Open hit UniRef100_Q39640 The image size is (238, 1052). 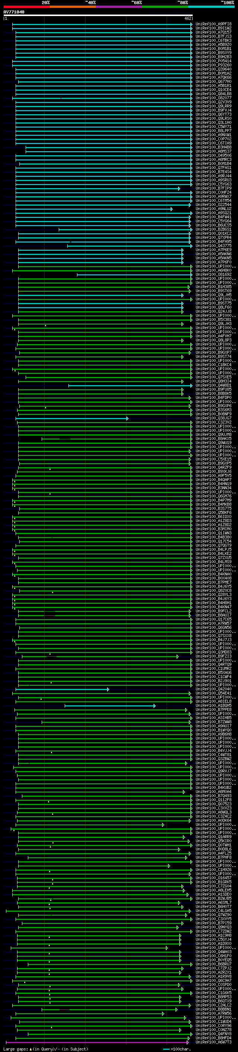click(x=213, y=69)
